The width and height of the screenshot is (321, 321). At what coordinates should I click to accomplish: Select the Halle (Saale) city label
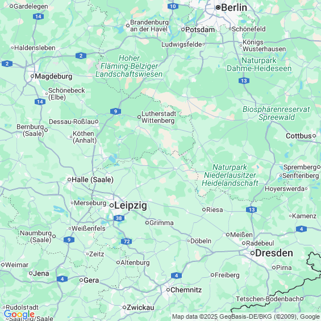pos(93,180)
